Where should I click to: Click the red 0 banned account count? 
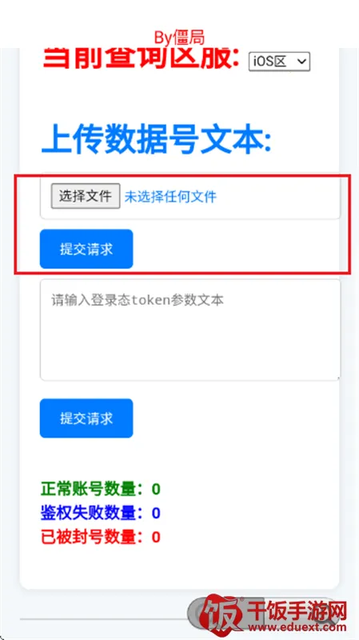156,537
